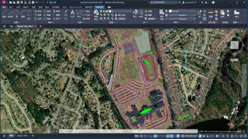
Task: Open the Geolocation (地理位置) ribbon tab
Action: click(99, 7)
